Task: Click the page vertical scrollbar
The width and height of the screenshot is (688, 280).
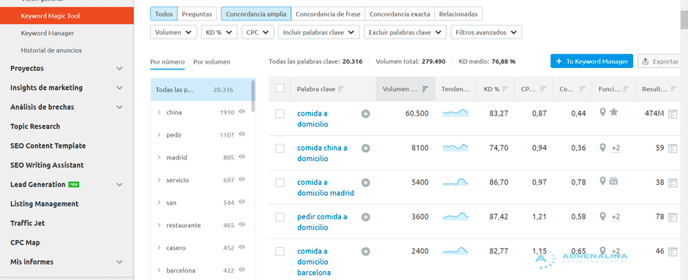Action: point(684,20)
